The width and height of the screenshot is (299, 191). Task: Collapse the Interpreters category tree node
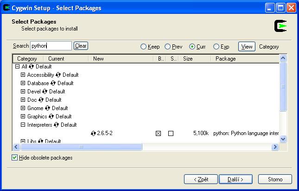[23, 125]
